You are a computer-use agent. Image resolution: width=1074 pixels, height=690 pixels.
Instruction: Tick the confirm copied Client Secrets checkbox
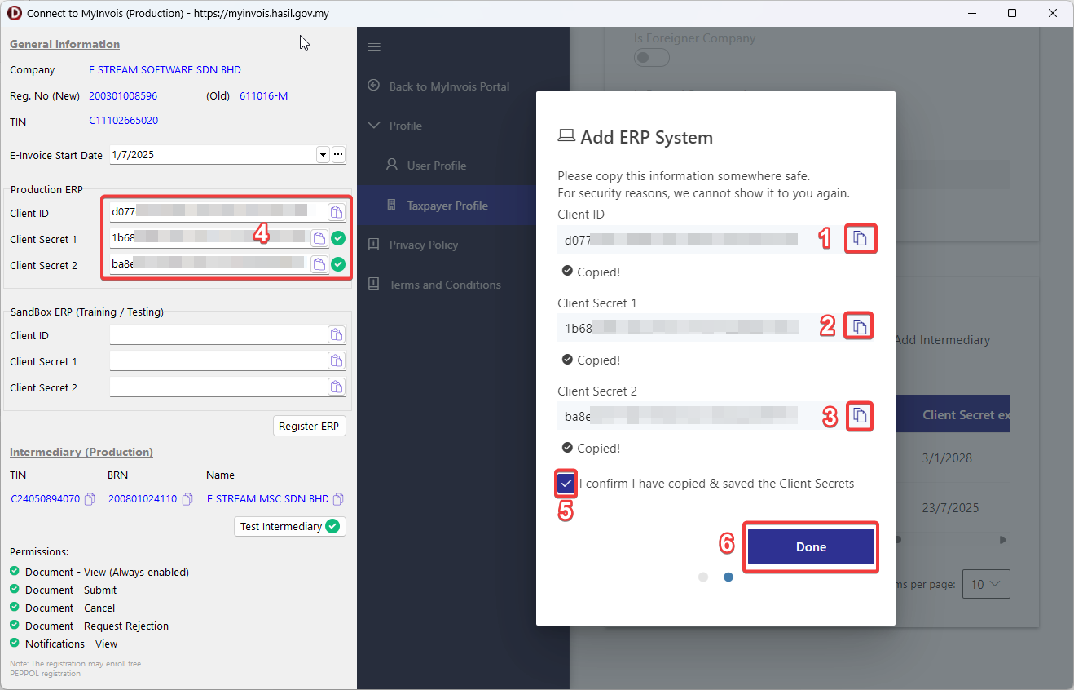(566, 484)
